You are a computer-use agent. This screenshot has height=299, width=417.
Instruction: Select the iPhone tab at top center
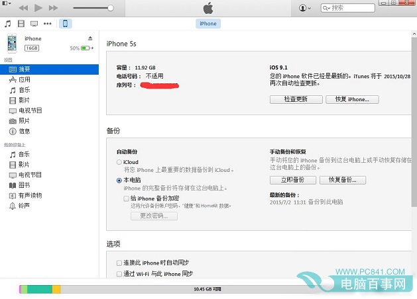pos(208,24)
